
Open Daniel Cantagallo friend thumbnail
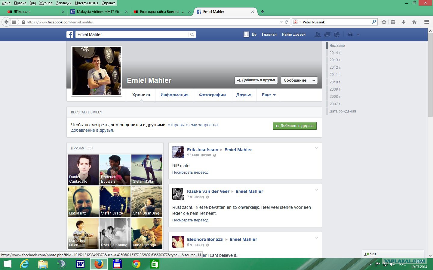pyautogui.click(x=83, y=170)
